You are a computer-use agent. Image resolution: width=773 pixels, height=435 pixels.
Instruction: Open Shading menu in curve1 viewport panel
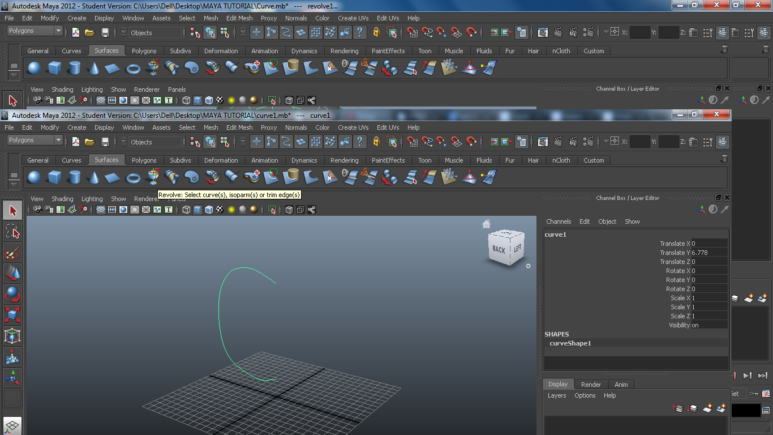[x=62, y=199]
